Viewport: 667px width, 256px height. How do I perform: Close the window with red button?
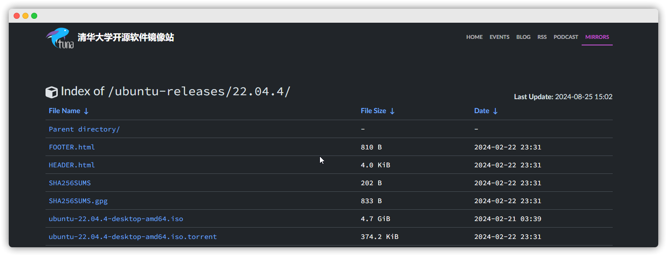point(17,16)
